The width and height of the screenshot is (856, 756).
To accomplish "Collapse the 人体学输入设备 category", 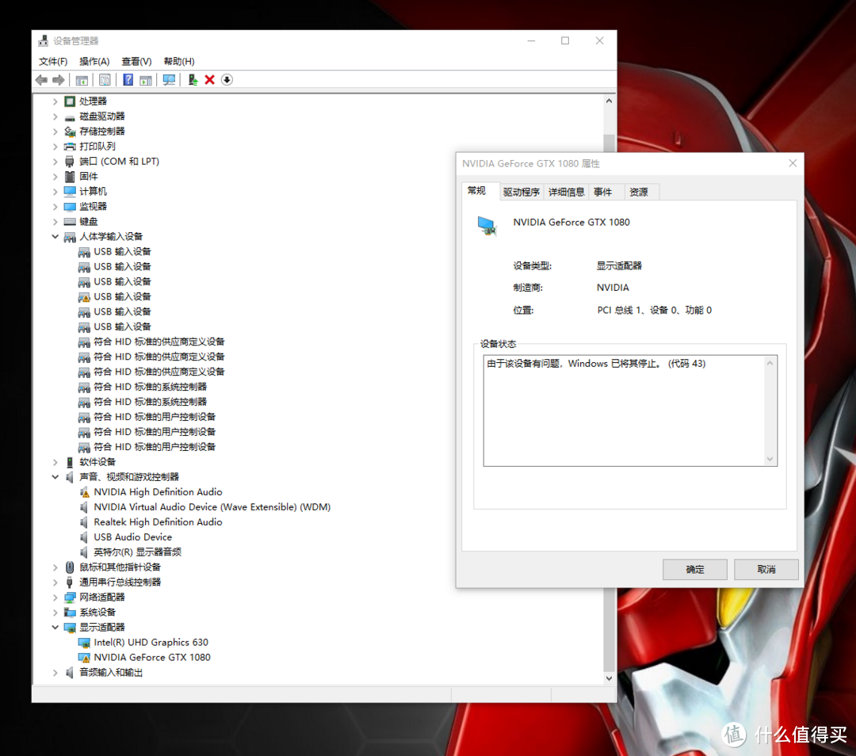I will (55, 236).
